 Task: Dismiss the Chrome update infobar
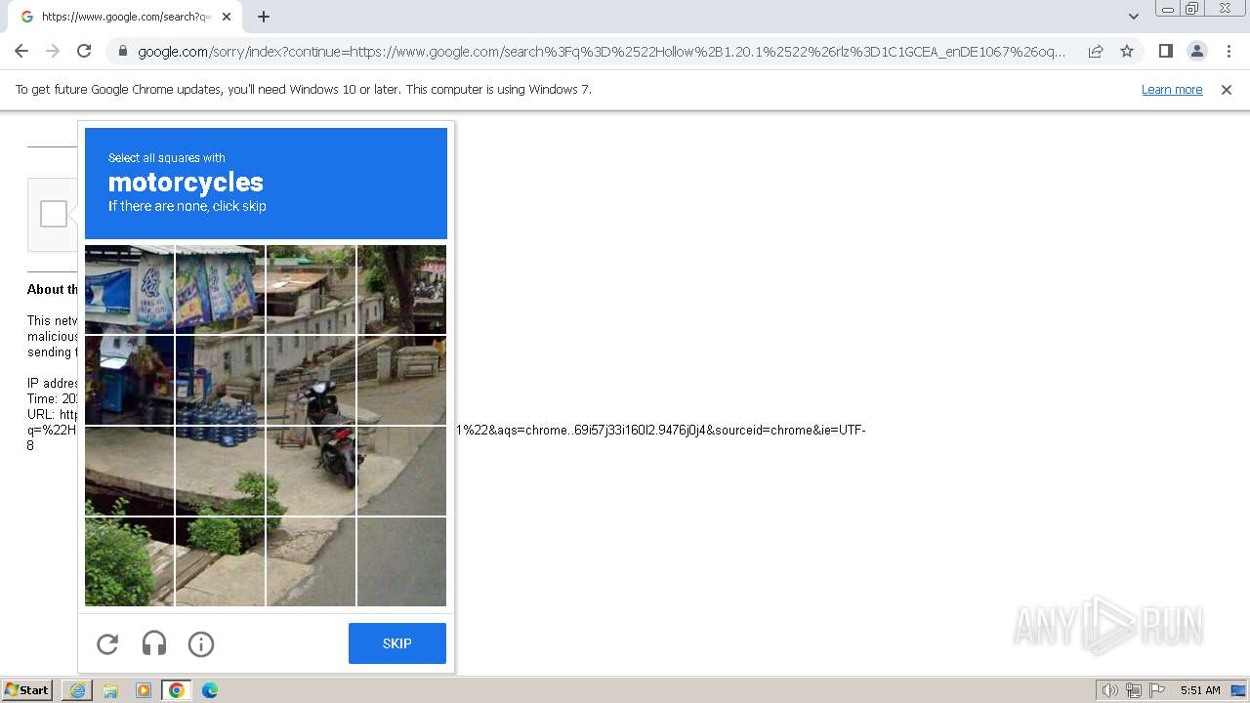click(x=1227, y=89)
